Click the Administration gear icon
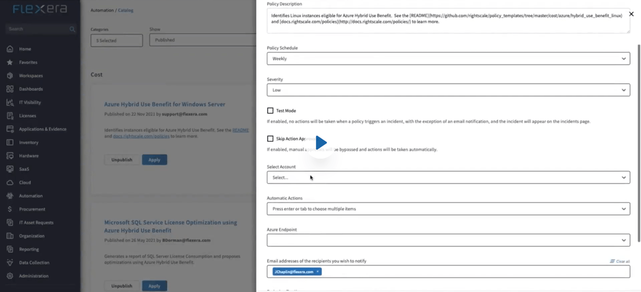Screen dimensions: 641x292 point(10,276)
